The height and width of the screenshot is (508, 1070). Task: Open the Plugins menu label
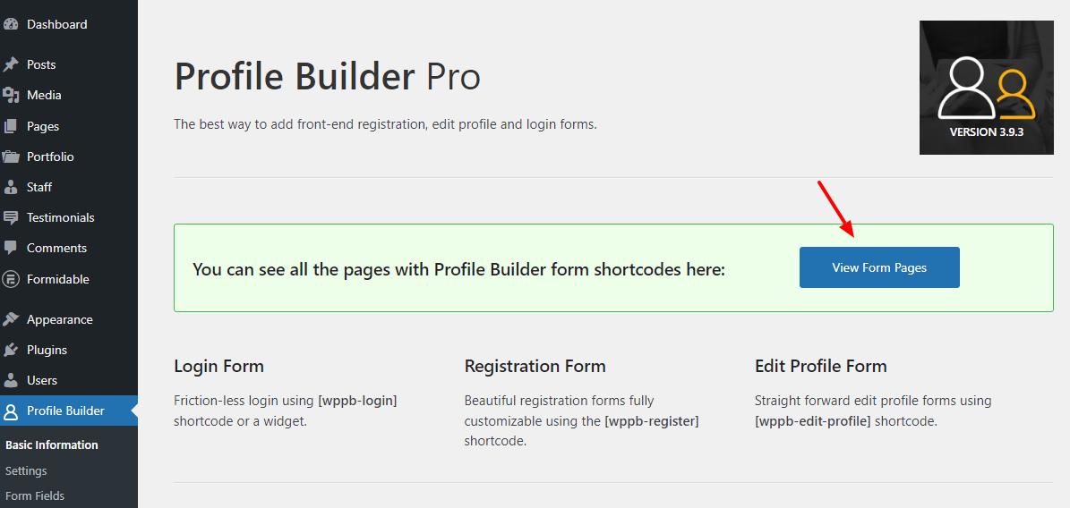pos(47,350)
